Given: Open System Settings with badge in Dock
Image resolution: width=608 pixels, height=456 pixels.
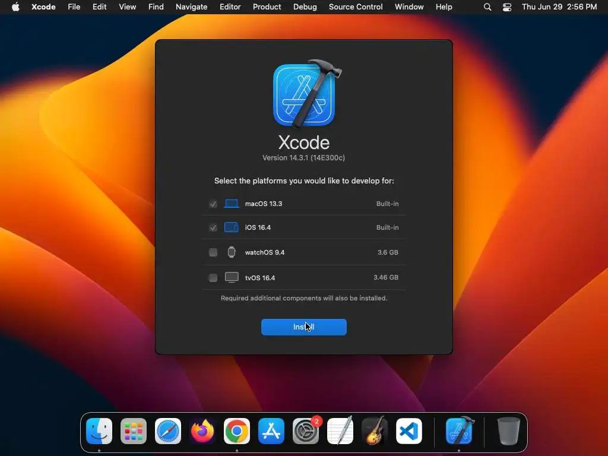Looking at the screenshot, I should [x=306, y=431].
